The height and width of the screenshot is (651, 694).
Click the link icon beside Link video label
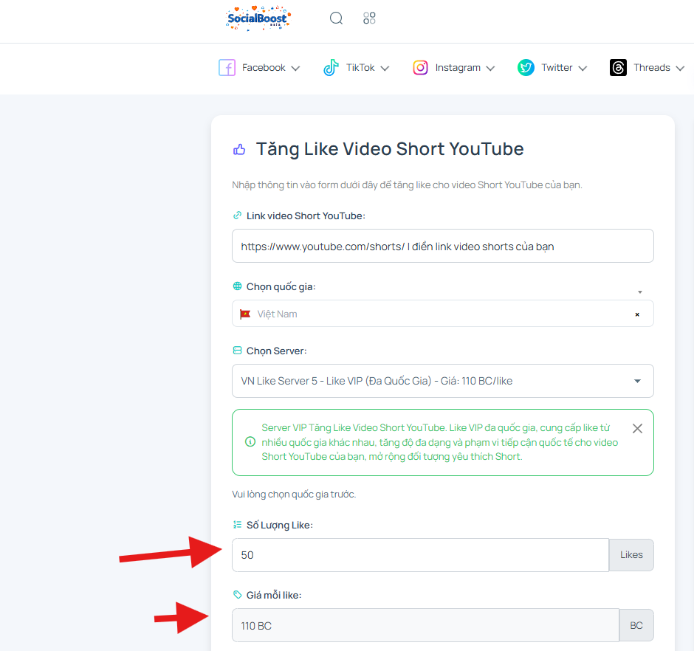237,216
